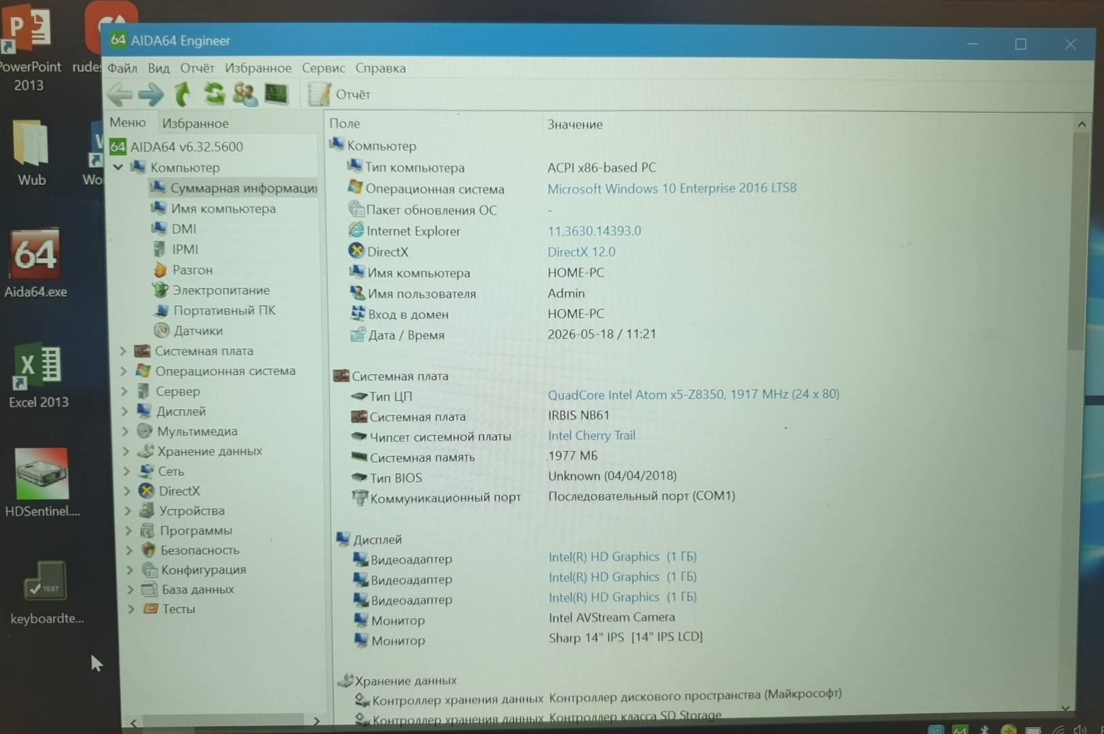
Task: Select Суммарная информация in the tree
Action: coord(234,188)
